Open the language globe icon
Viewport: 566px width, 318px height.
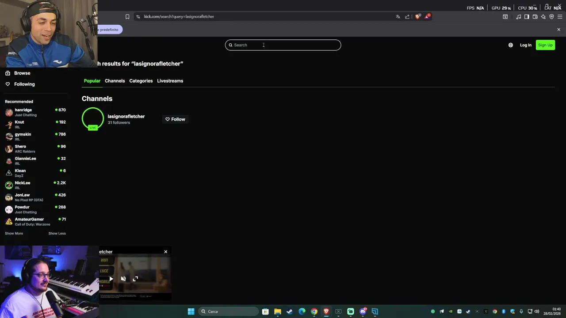(x=511, y=45)
